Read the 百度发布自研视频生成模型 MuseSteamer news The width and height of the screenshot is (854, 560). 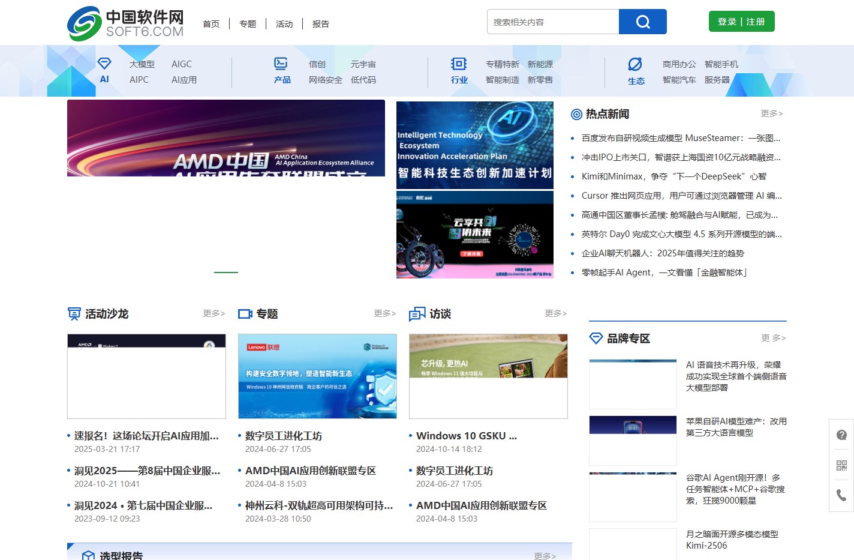click(x=681, y=138)
